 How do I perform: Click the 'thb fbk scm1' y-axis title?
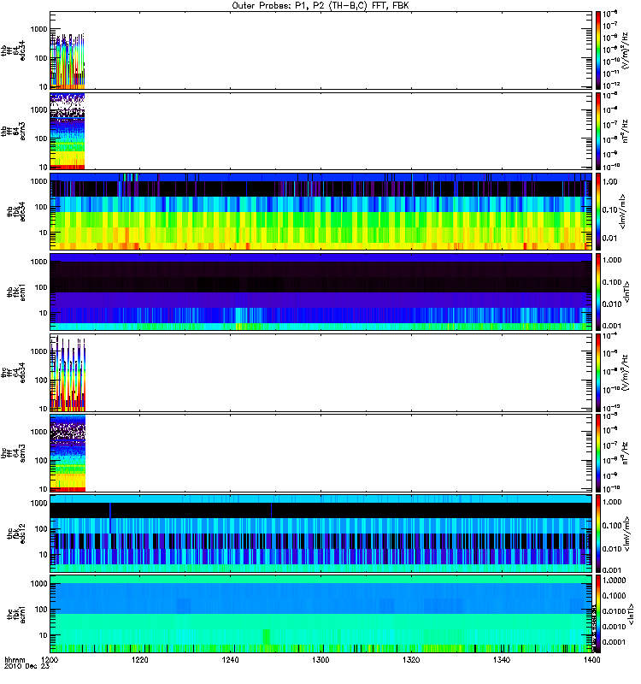point(16,292)
